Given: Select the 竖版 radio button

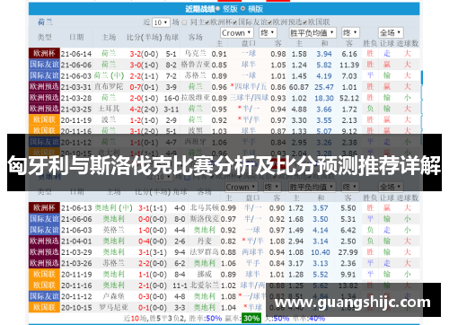Looking at the screenshot, I should [x=217, y=9].
